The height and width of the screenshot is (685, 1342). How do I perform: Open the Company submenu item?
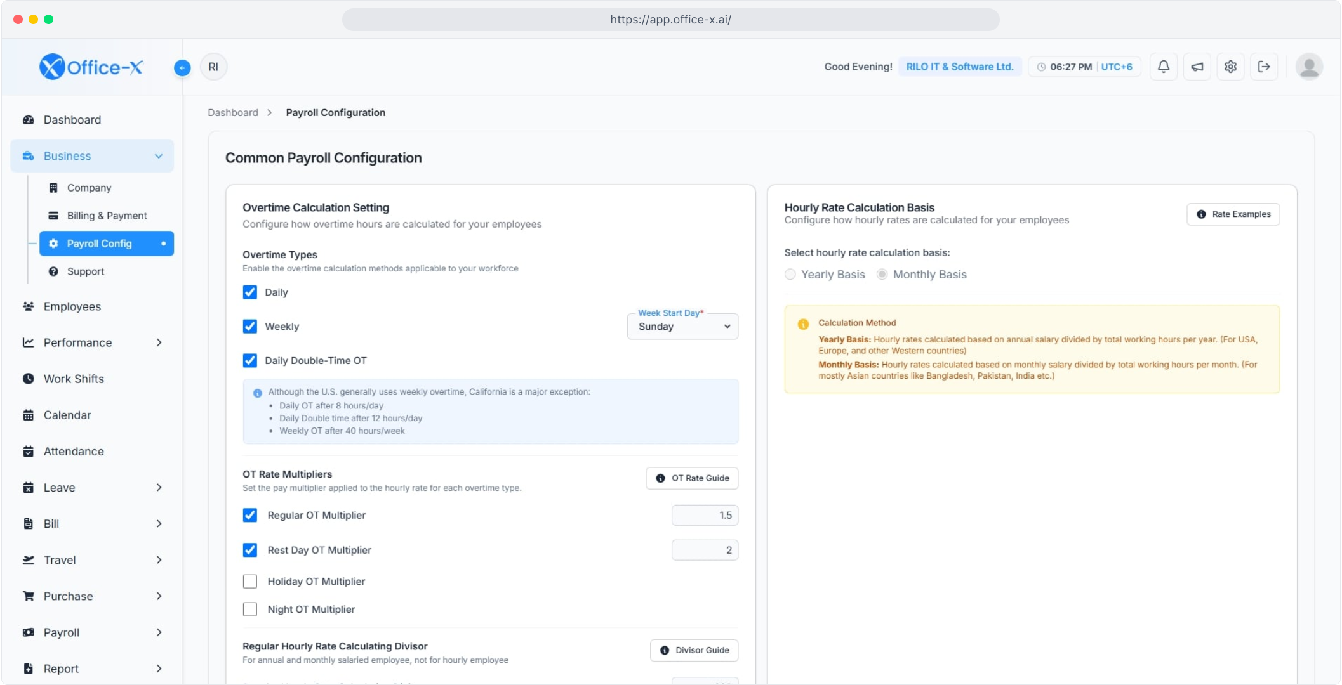107,188
